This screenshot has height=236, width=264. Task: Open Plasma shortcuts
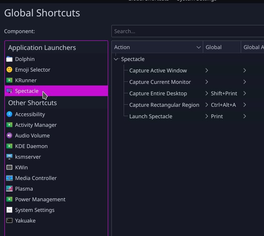(56, 189)
